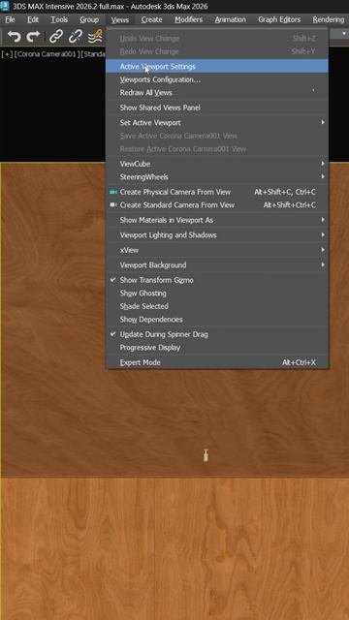This screenshot has width=349, height=620.
Task: Open the Group menu
Action: (89, 19)
